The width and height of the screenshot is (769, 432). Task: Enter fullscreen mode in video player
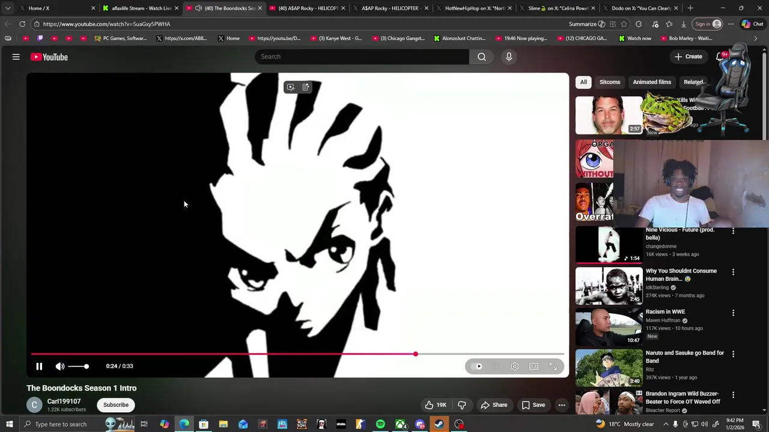[553, 366]
